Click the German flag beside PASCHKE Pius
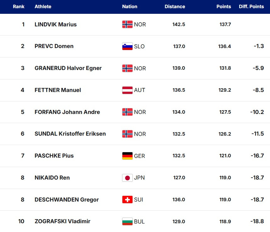This screenshot has height=232, width=270. [127, 156]
